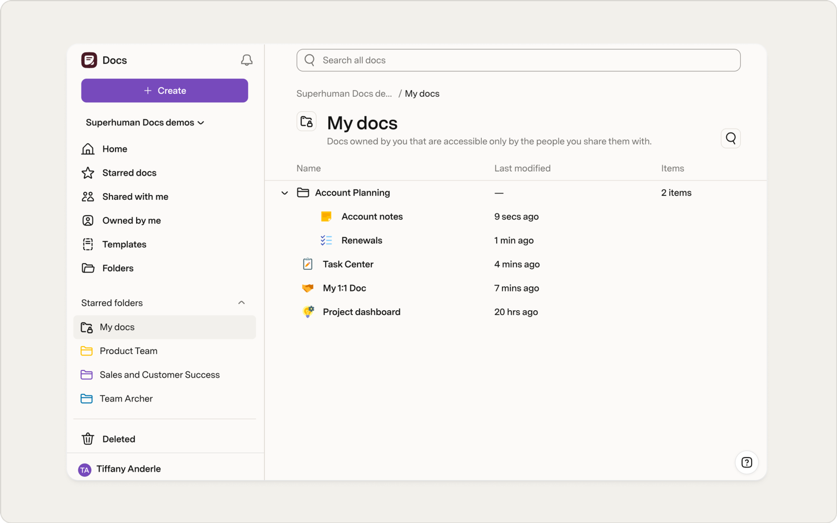Click the Project dashboard lightbulb icon
The image size is (837, 523).
(x=308, y=312)
